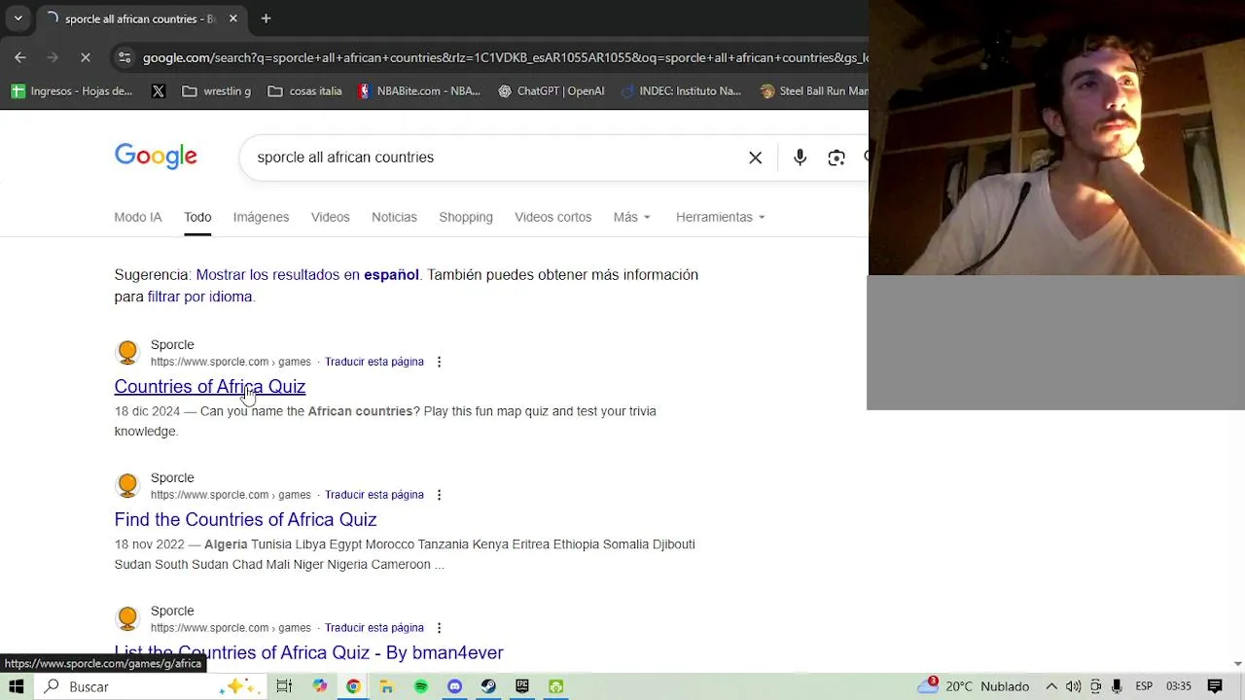Open the ChatGPT | OpenAI bookmark
The width and height of the screenshot is (1245, 700).
[x=551, y=90]
